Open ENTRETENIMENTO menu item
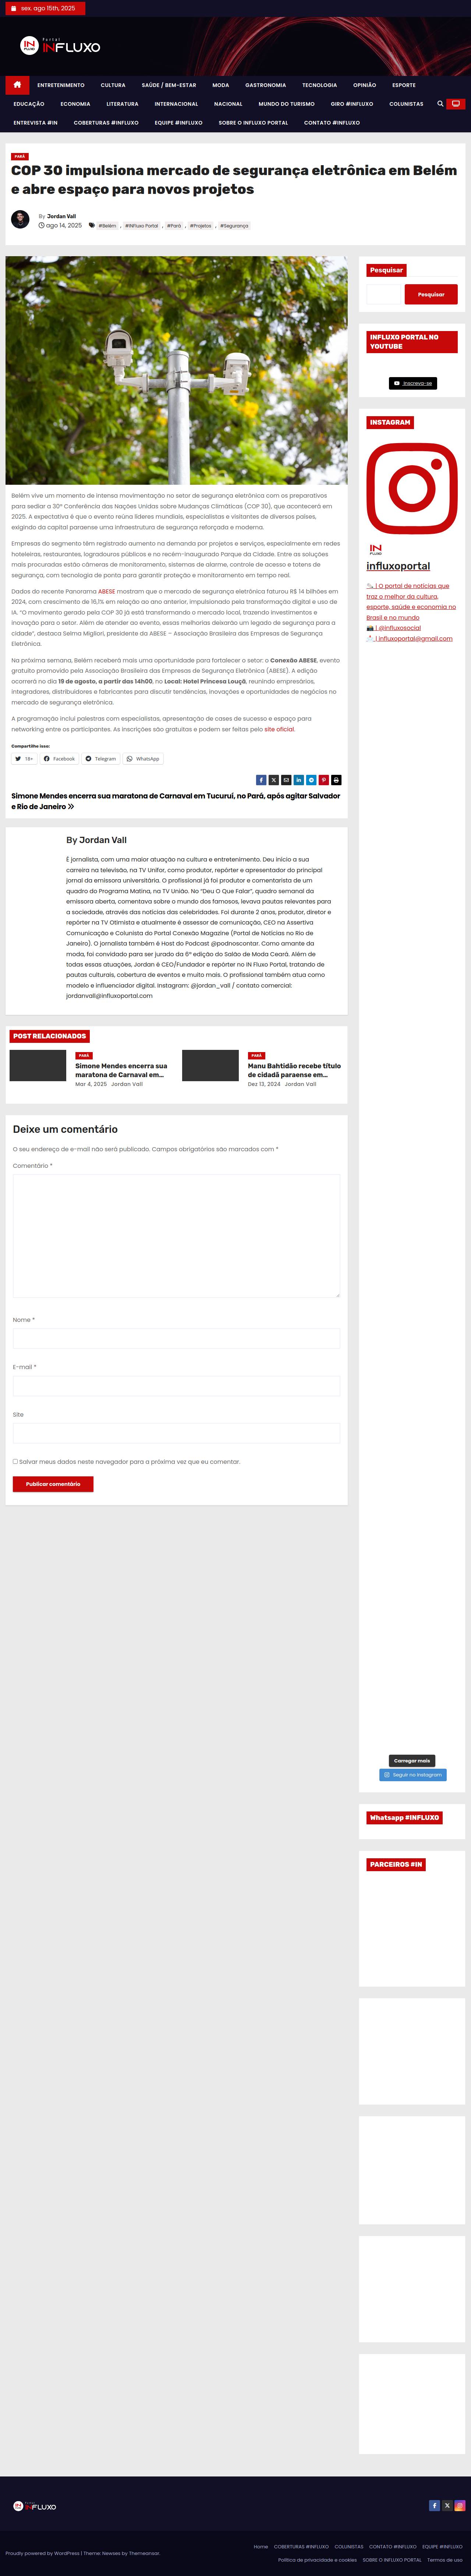This screenshot has height=2576, width=471. coord(61,85)
